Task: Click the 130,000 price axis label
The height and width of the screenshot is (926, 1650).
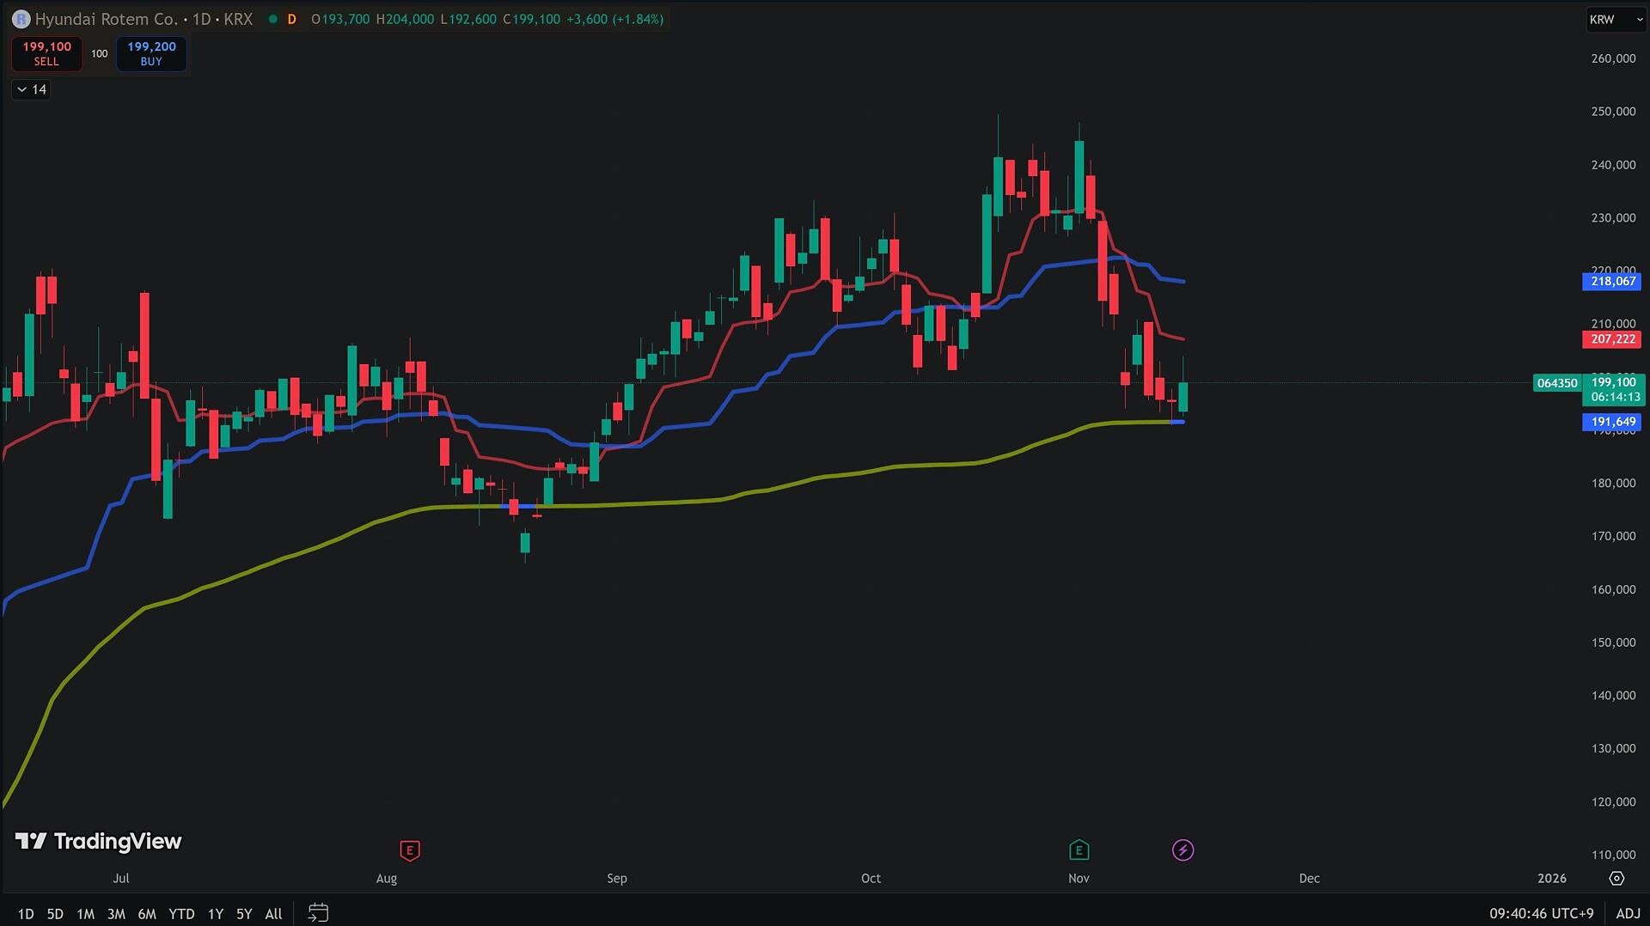Action: (x=1613, y=748)
